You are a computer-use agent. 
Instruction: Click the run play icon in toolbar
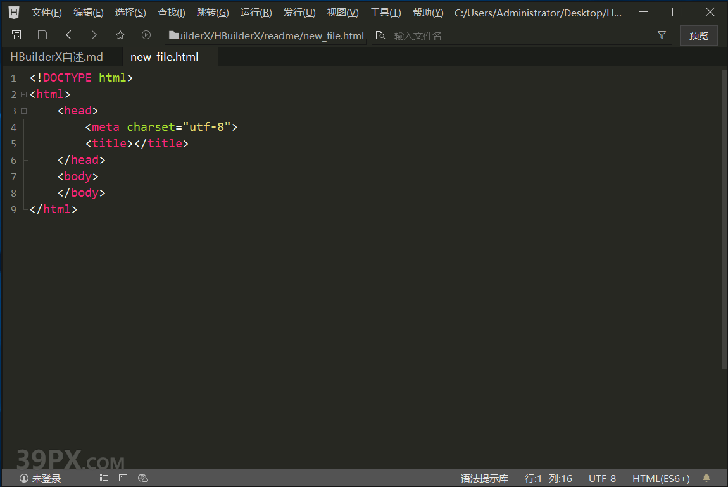(x=146, y=35)
